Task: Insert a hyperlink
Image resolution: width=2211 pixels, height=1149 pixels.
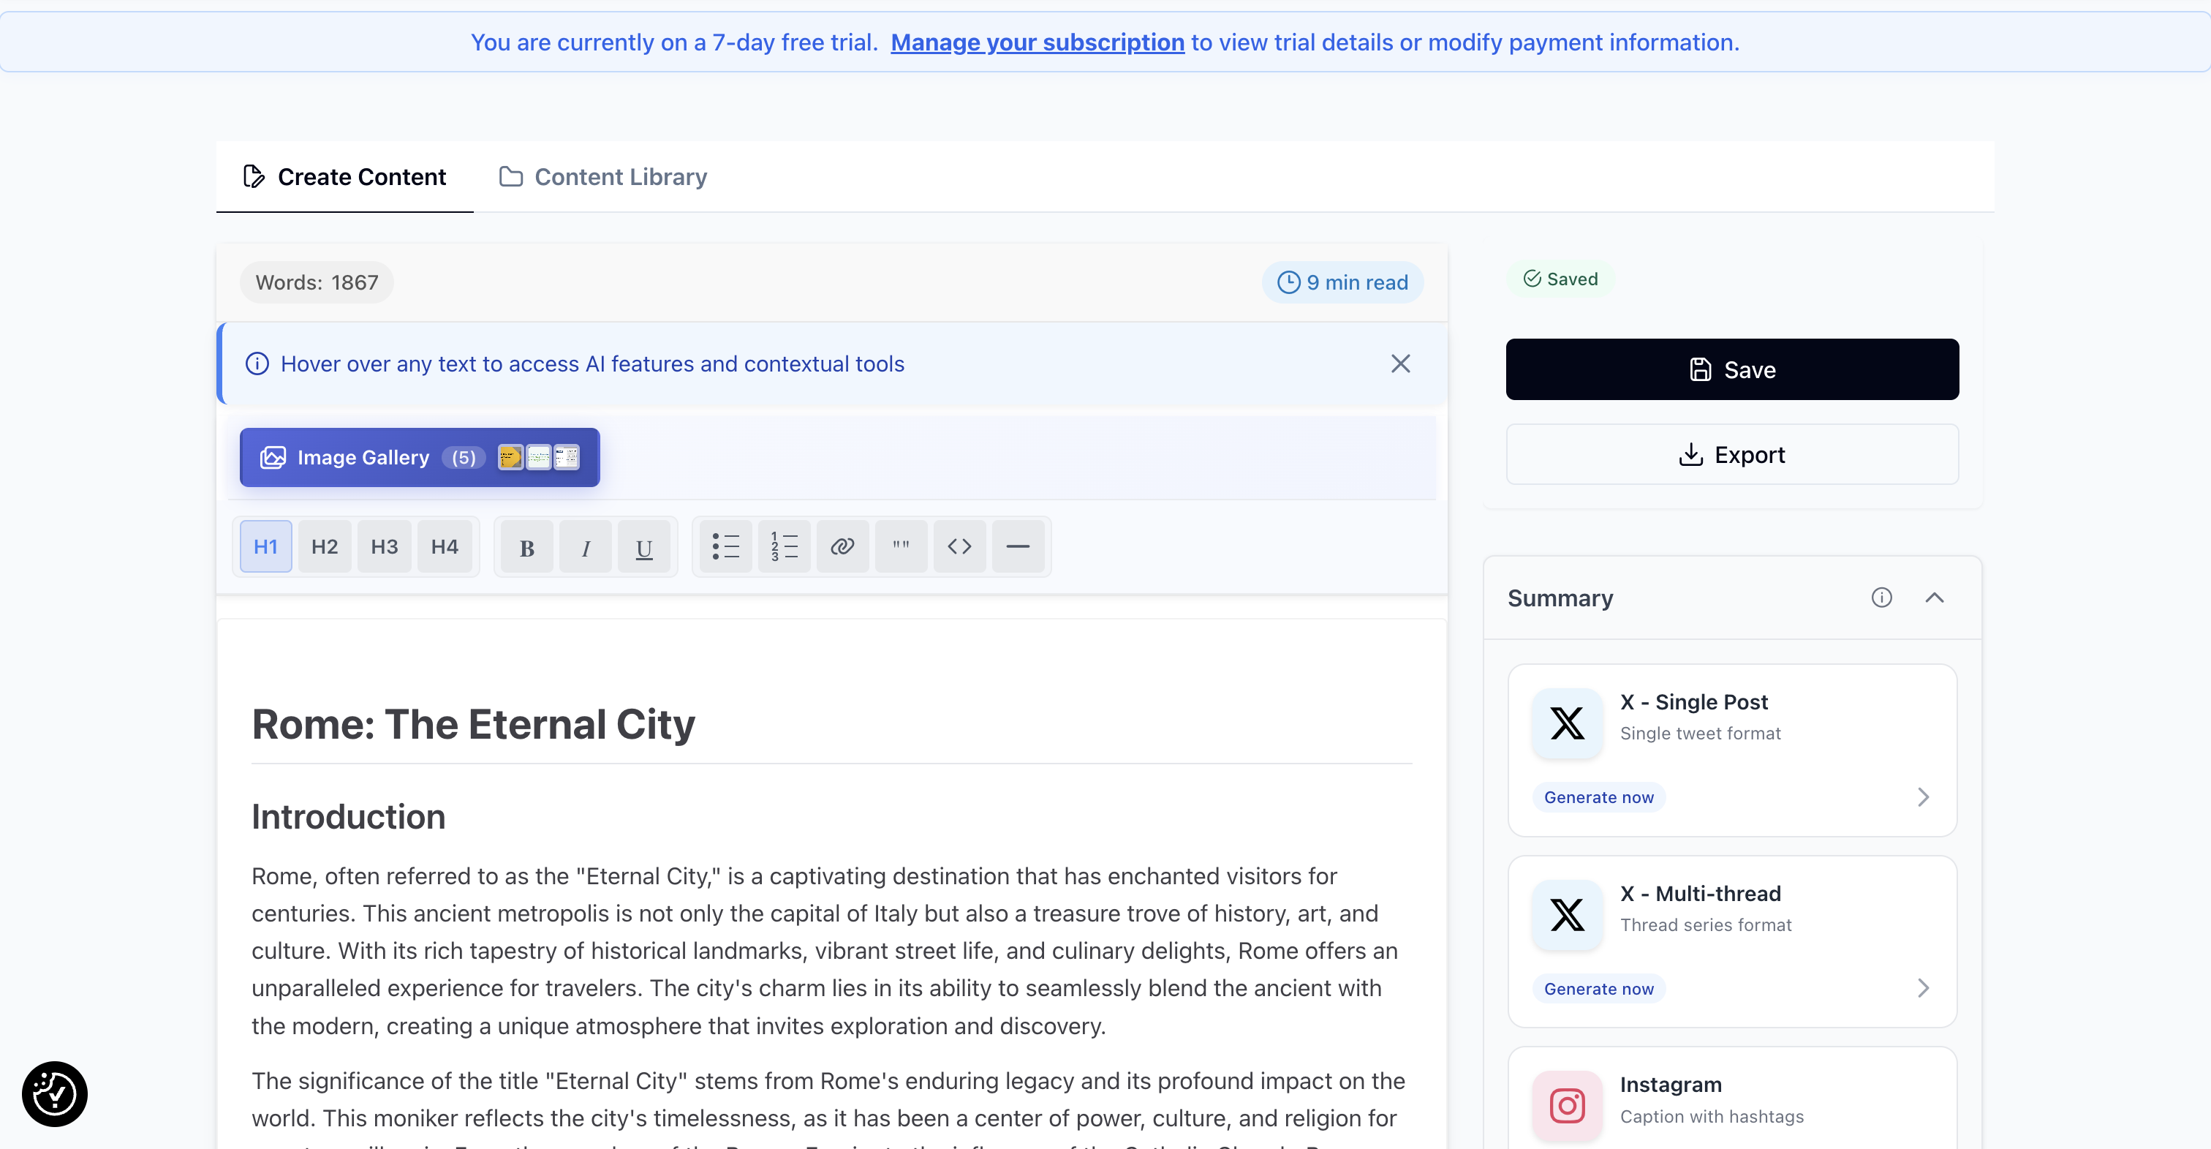Action: coord(842,546)
